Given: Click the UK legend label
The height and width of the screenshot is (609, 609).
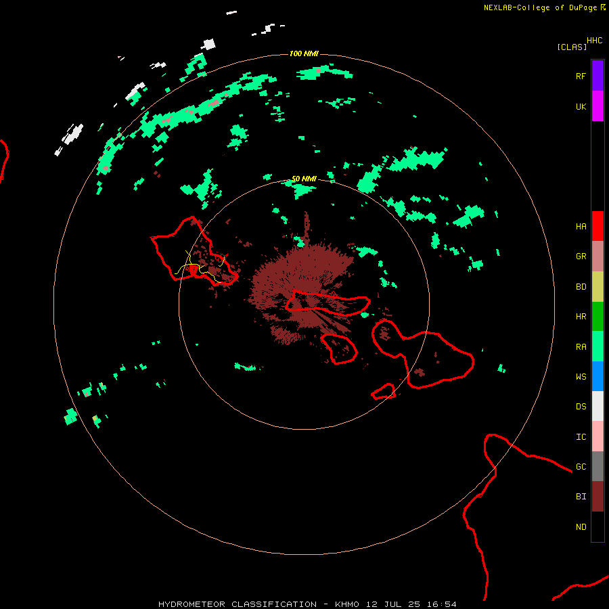Looking at the screenshot, I should (x=581, y=106).
